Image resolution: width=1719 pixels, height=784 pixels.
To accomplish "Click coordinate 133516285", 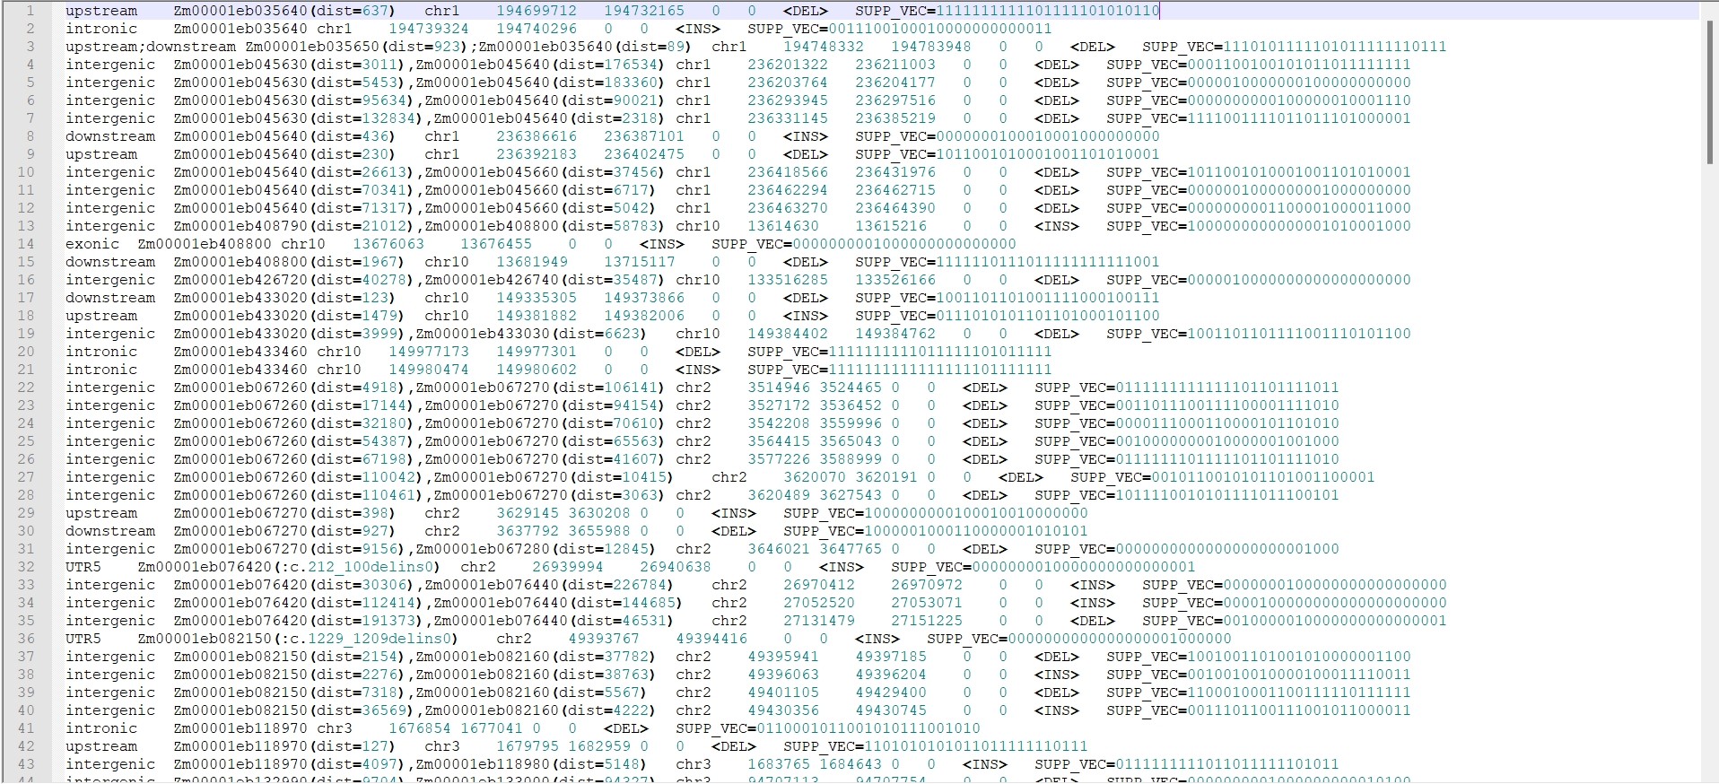I will pyautogui.click(x=788, y=280).
